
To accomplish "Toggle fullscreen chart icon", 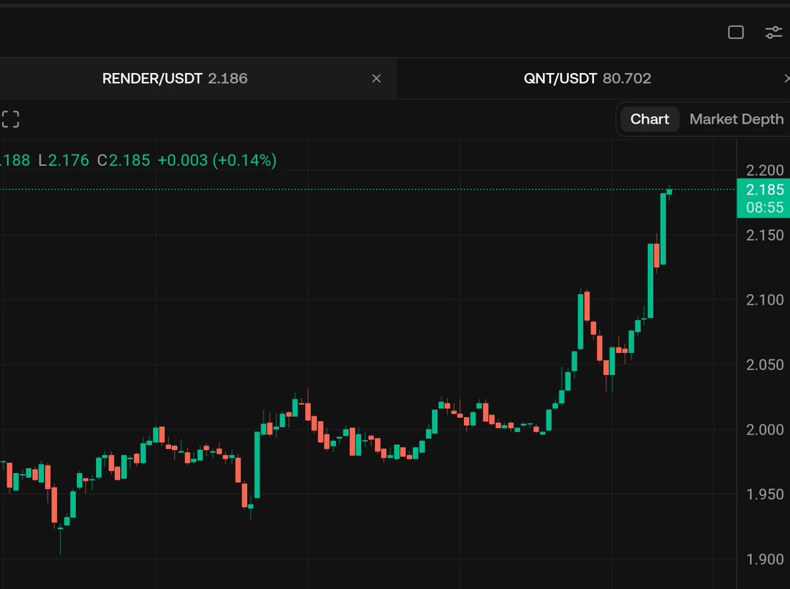I will [x=10, y=119].
